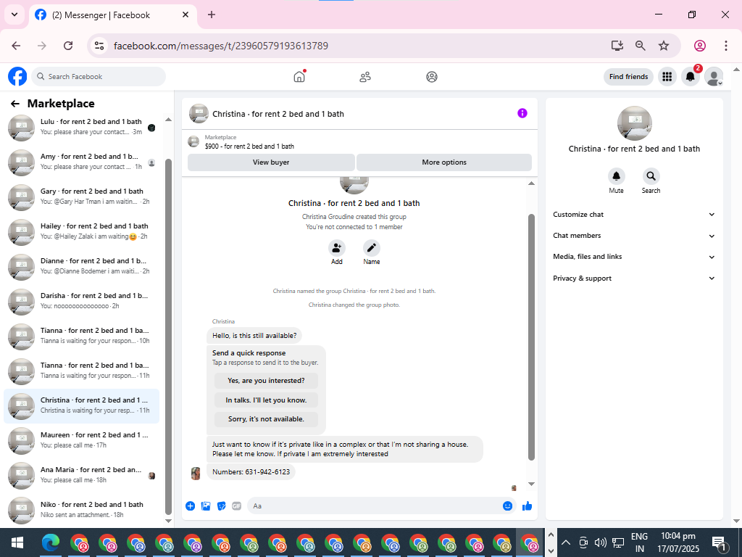
Task: Launch Microsoft Edge from the taskbar
Action: (x=51, y=542)
